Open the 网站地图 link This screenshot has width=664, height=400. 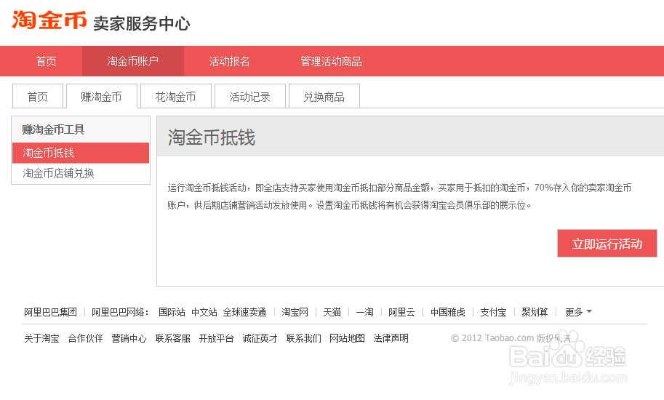click(x=347, y=338)
